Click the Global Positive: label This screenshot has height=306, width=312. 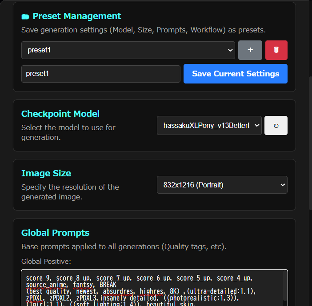(46, 262)
